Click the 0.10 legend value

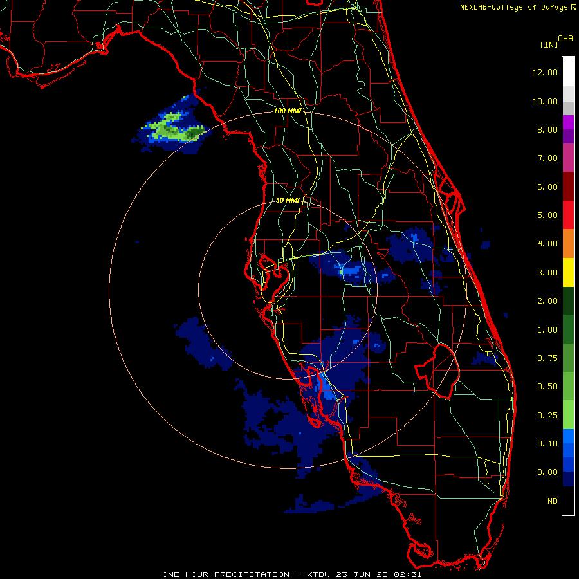point(547,444)
